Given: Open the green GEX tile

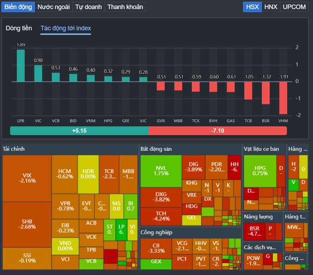Looking at the screenshot, I should pos(156,264).
